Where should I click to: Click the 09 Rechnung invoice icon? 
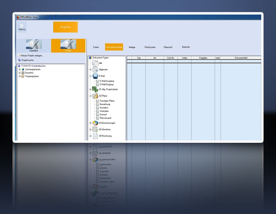point(95,136)
